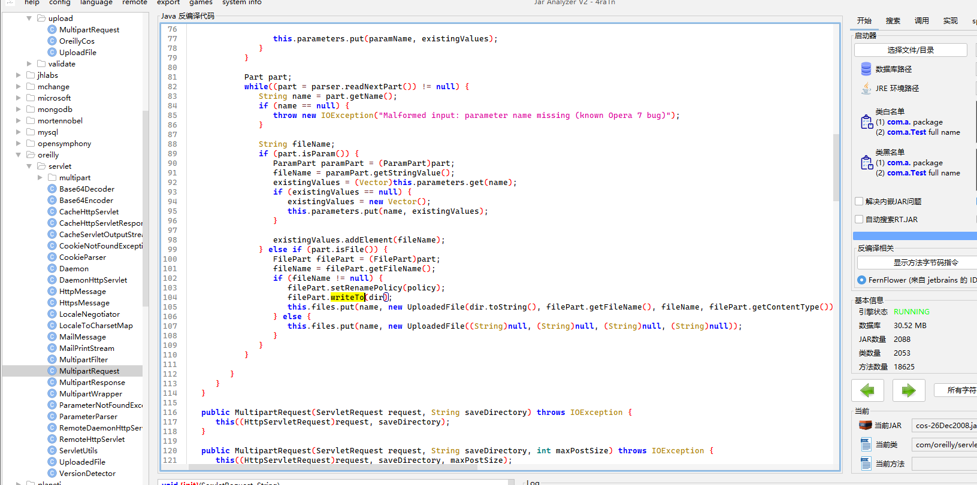
Task: Expand the multipart folder node
Action: pyautogui.click(x=40, y=177)
